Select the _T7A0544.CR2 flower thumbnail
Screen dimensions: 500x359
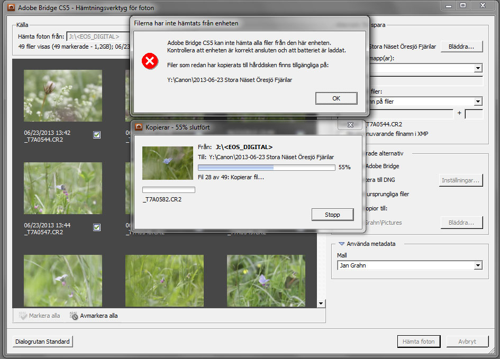[63, 96]
